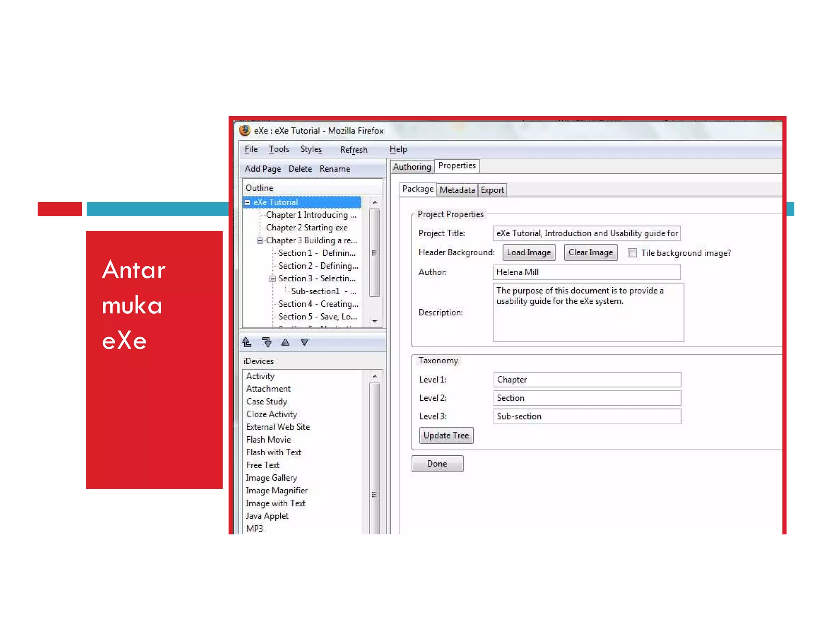Image resolution: width=832 pixels, height=643 pixels.
Task: Click the outline panel scrollbar thumb
Action: (x=375, y=253)
